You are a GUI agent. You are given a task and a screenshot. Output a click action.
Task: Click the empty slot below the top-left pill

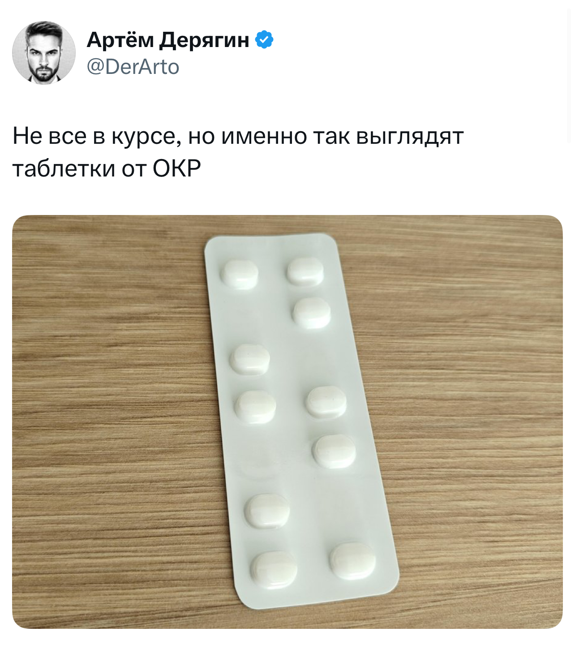[245, 316]
